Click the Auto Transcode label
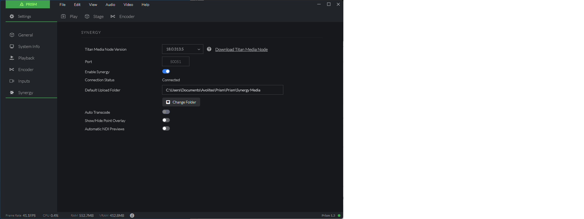The image size is (584, 219). tap(97, 112)
